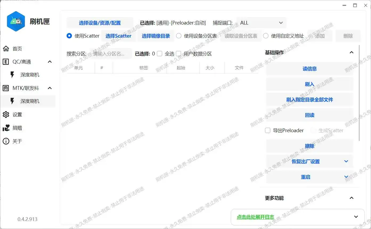Check the 导出Preloader checkbox

(268, 131)
